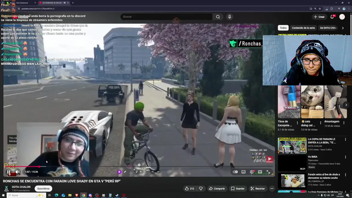Open options menu for #montagem short

[343, 123]
